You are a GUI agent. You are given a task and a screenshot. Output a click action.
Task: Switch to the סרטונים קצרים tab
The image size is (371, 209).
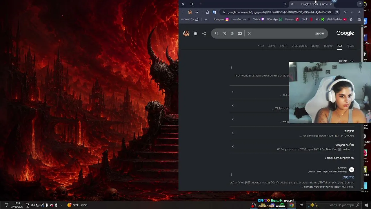[299, 46]
